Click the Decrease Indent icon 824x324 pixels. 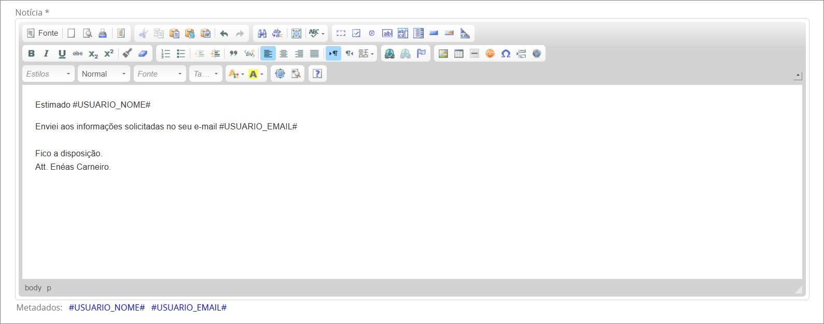click(x=200, y=53)
